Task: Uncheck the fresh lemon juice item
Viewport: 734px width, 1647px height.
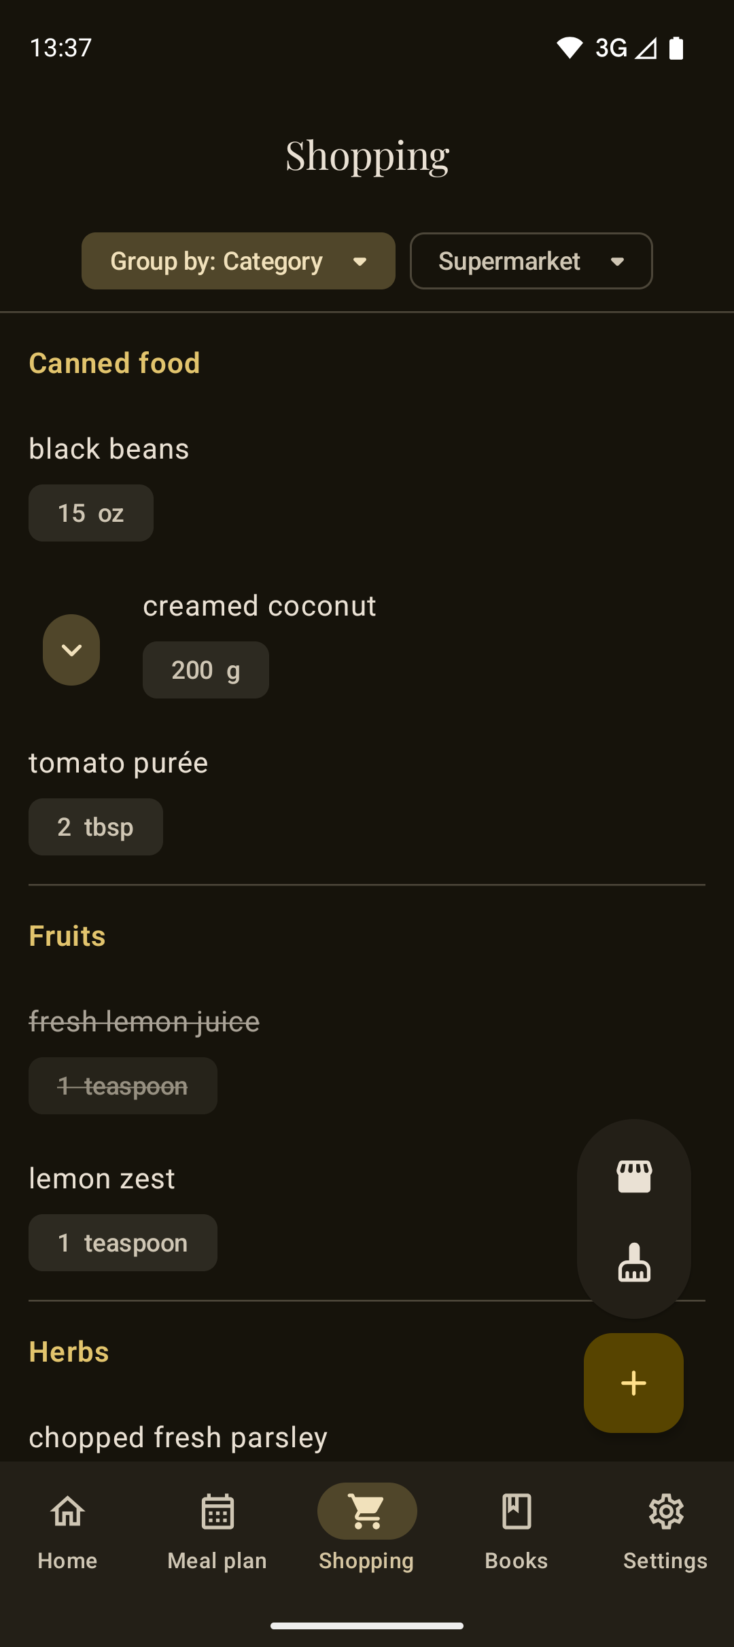Action: pyautogui.click(x=144, y=1022)
